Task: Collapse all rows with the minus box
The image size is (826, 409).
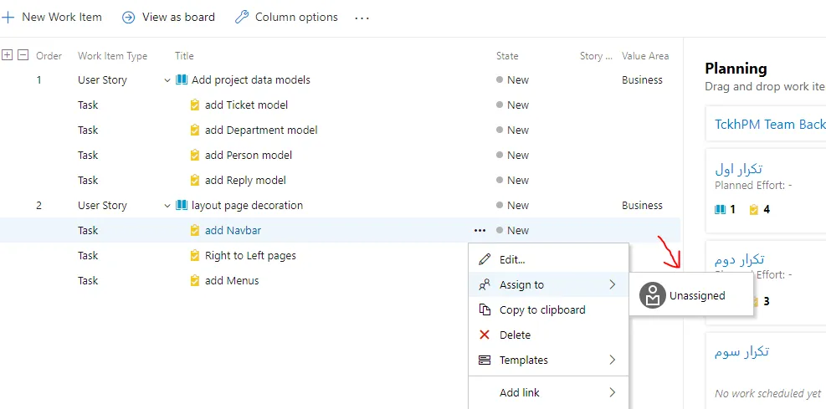Action: click(23, 55)
